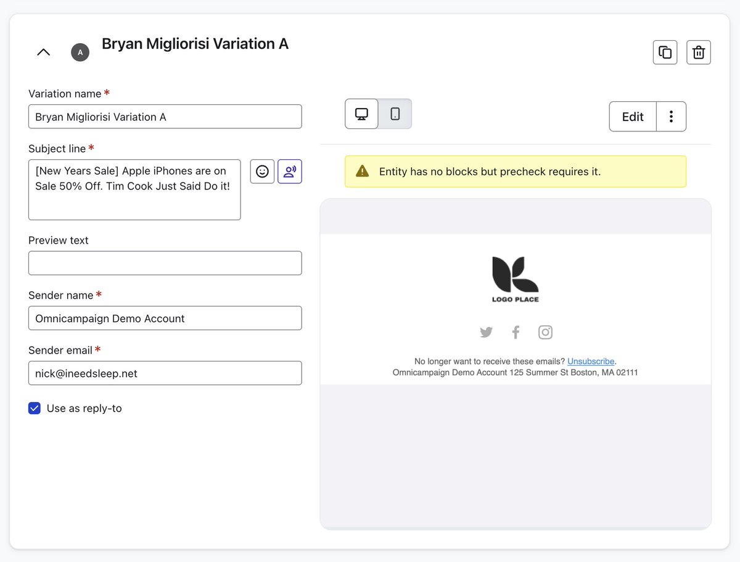
Task: Click 'No longer want to receive' text
Action: (x=490, y=362)
